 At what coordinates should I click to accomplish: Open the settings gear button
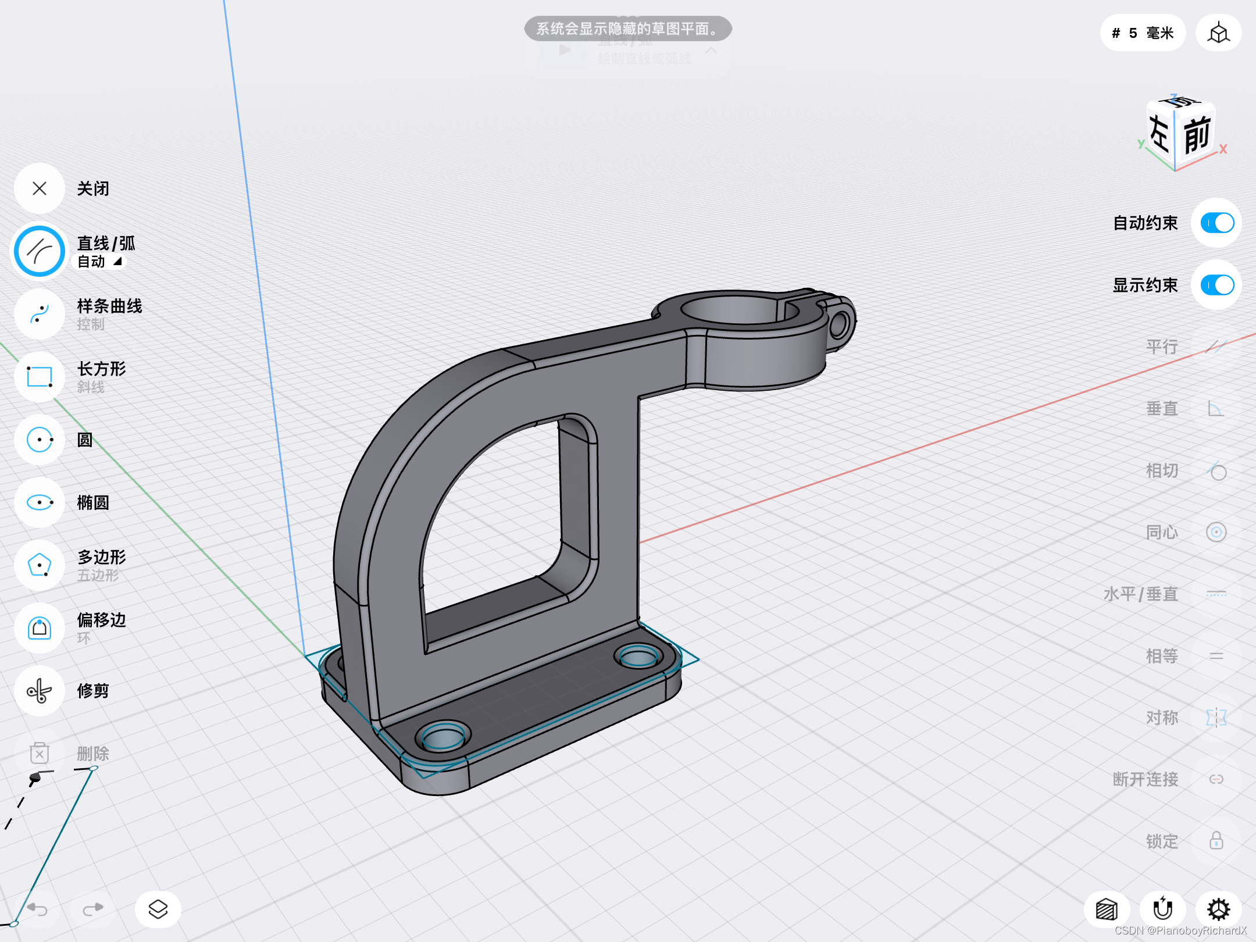[1218, 909]
